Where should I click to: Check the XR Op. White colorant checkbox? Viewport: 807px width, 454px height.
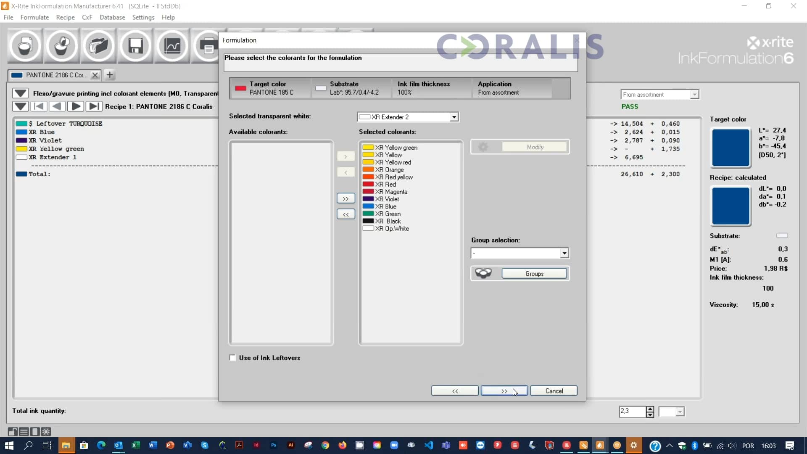[x=369, y=229]
